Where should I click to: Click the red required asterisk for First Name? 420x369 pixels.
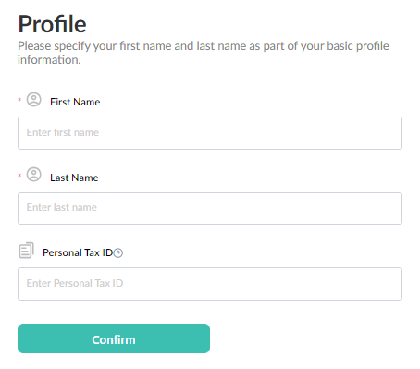pos(19,100)
